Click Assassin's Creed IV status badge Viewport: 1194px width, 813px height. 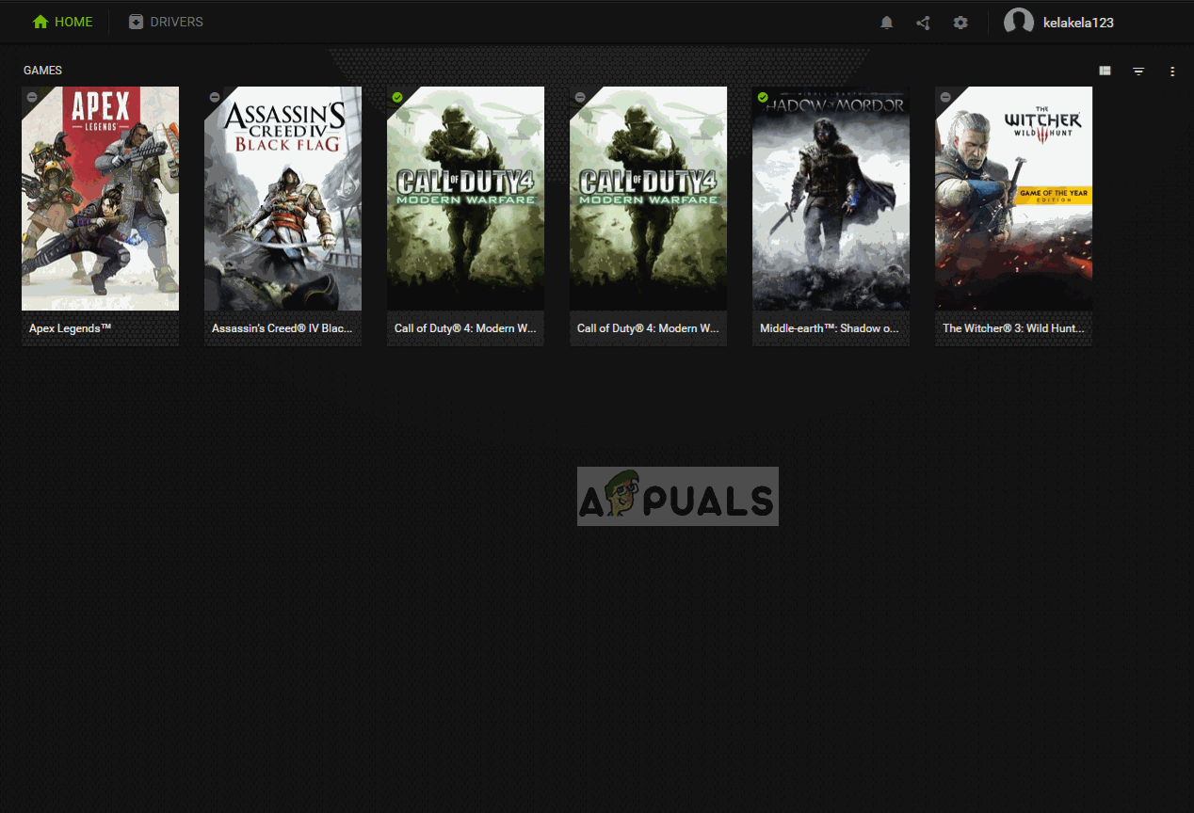215,97
